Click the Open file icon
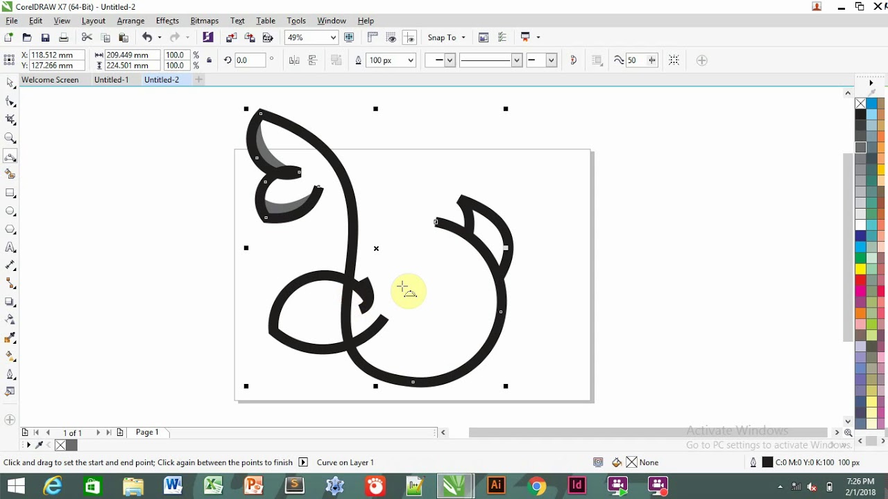This screenshot has height=499, width=888. click(x=27, y=37)
